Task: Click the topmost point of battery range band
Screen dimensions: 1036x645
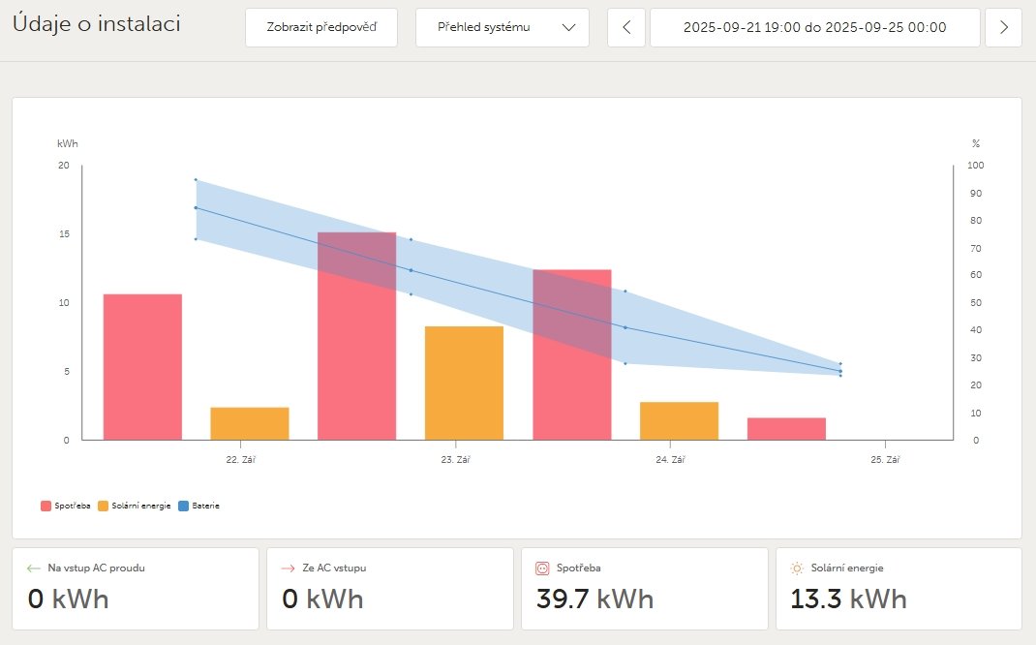Action: (196, 179)
